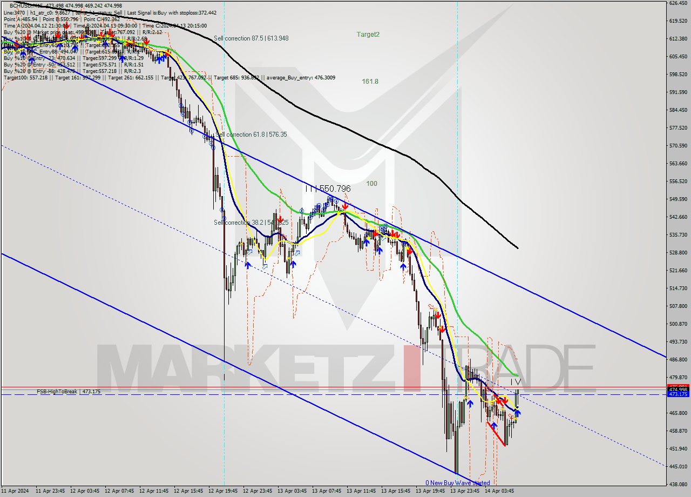Image resolution: width=691 pixels, height=497 pixels.
Task: Click the 598.520 price axis label
Action: click(x=678, y=75)
